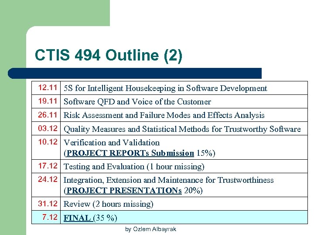Viewport: 314px width, 235px height.
Task: Select the slide title CTIS 494 Outline (2)
Action: coord(109,55)
